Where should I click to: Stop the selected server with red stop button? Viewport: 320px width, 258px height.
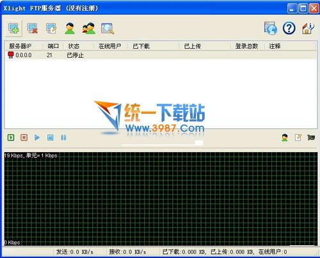tap(24, 137)
